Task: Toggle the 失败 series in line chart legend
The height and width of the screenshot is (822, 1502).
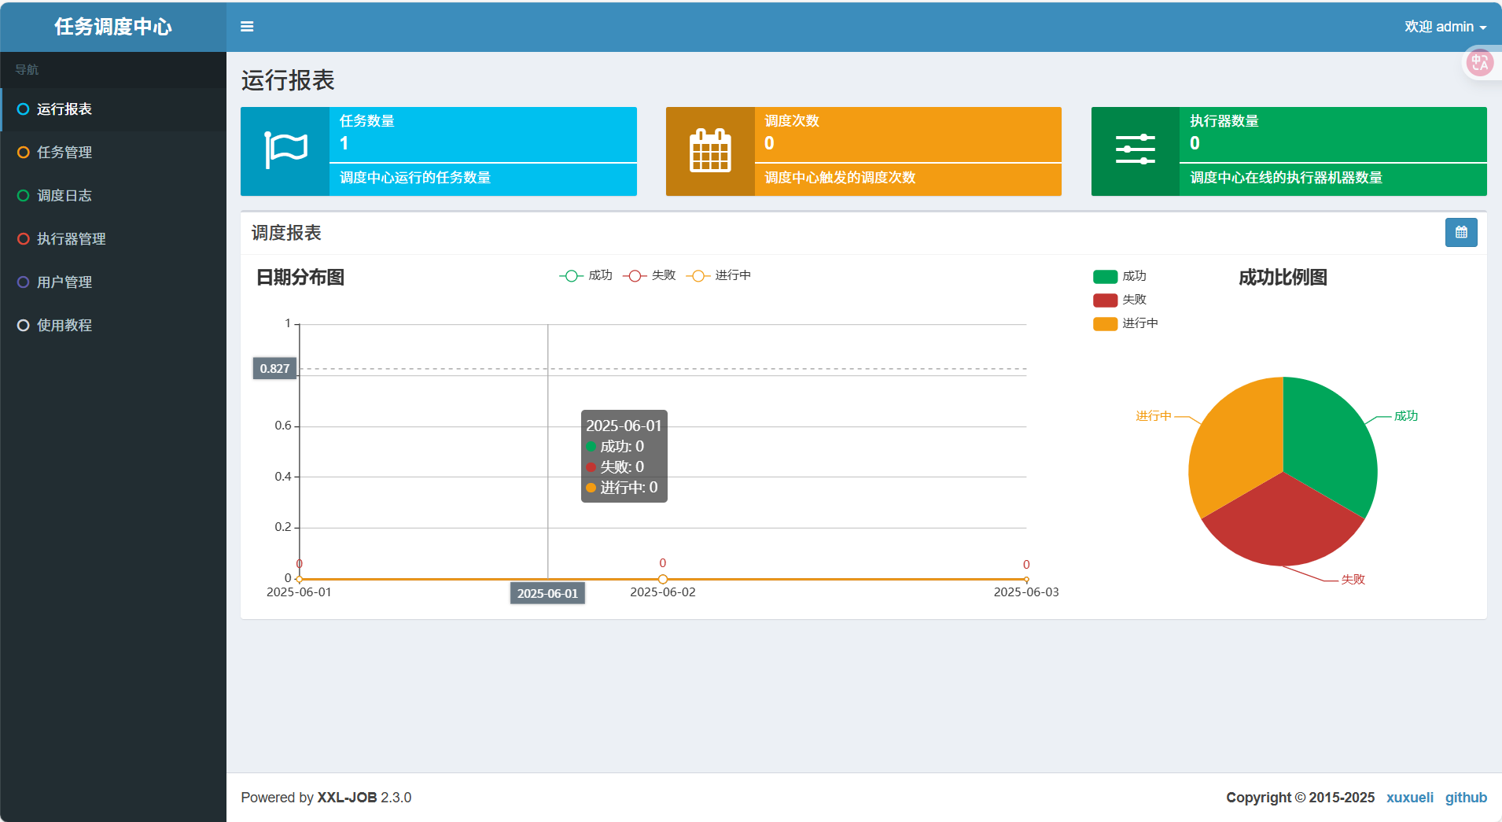Action: [x=650, y=275]
